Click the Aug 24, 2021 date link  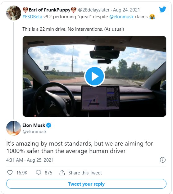click(x=126, y=10)
